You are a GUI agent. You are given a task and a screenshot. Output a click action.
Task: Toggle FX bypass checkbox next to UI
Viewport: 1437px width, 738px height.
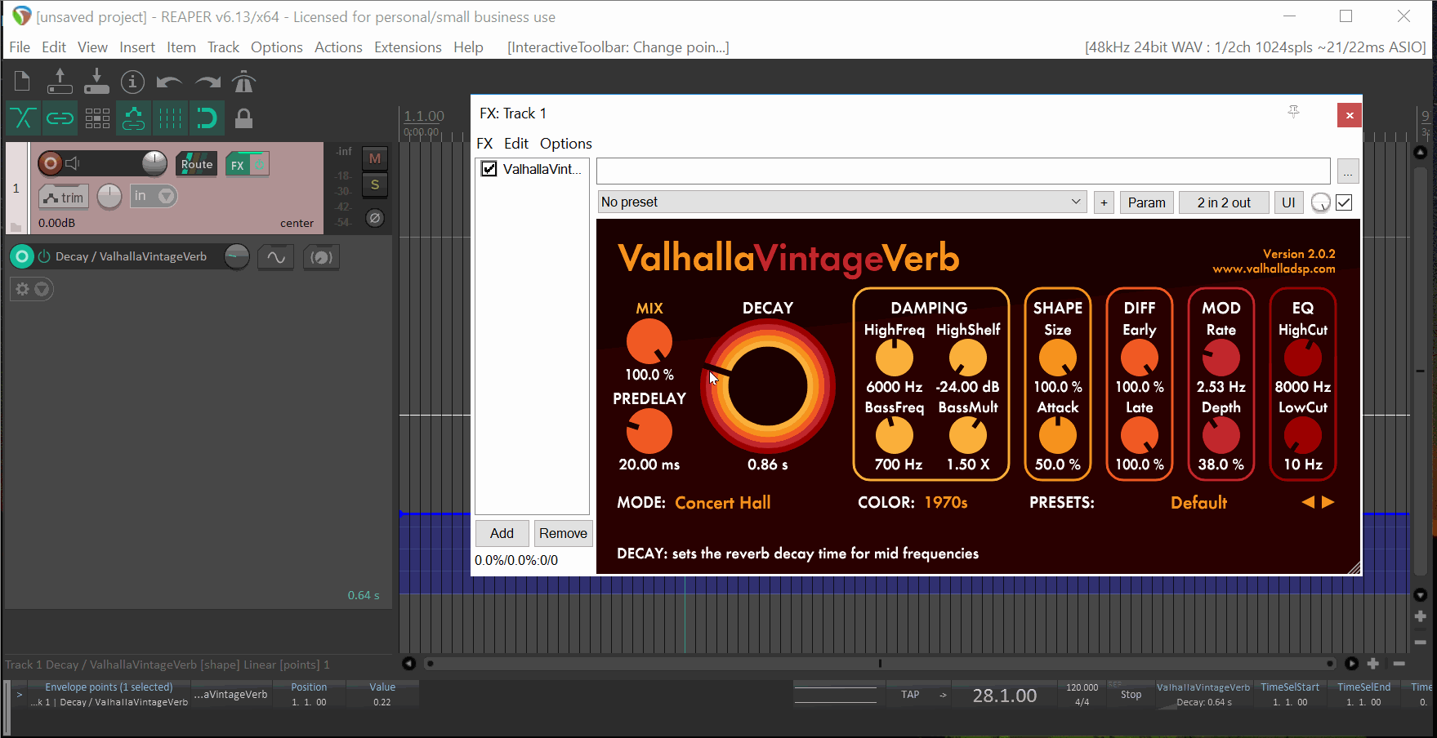coord(1344,202)
